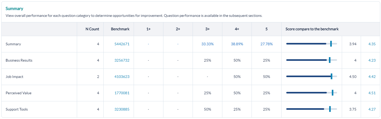Open Job Impact benchmark 4103623
Image resolution: width=381 pixels, height=119 pixels.
pos(122,77)
